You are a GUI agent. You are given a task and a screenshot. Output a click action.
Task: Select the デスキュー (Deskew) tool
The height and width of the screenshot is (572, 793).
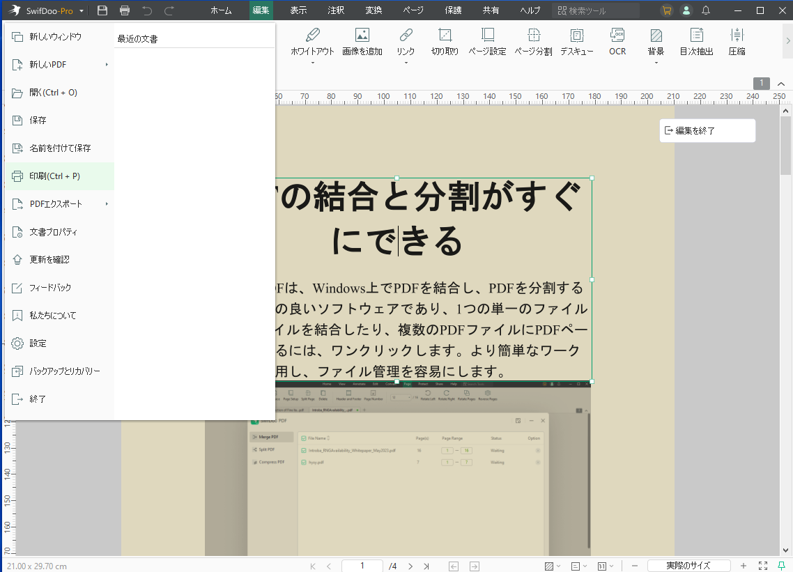point(576,42)
